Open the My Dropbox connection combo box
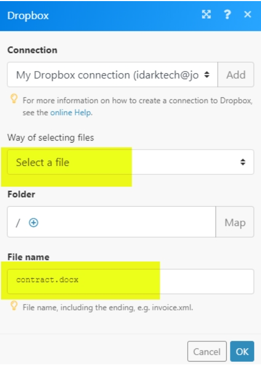 coord(112,75)
